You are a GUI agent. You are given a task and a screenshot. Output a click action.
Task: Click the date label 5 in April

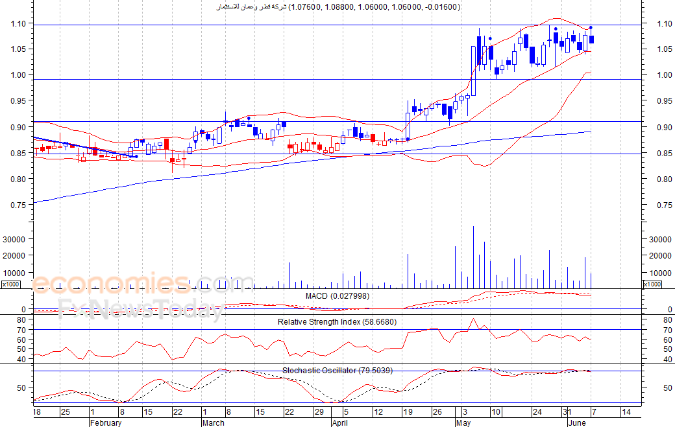(346, 412)
